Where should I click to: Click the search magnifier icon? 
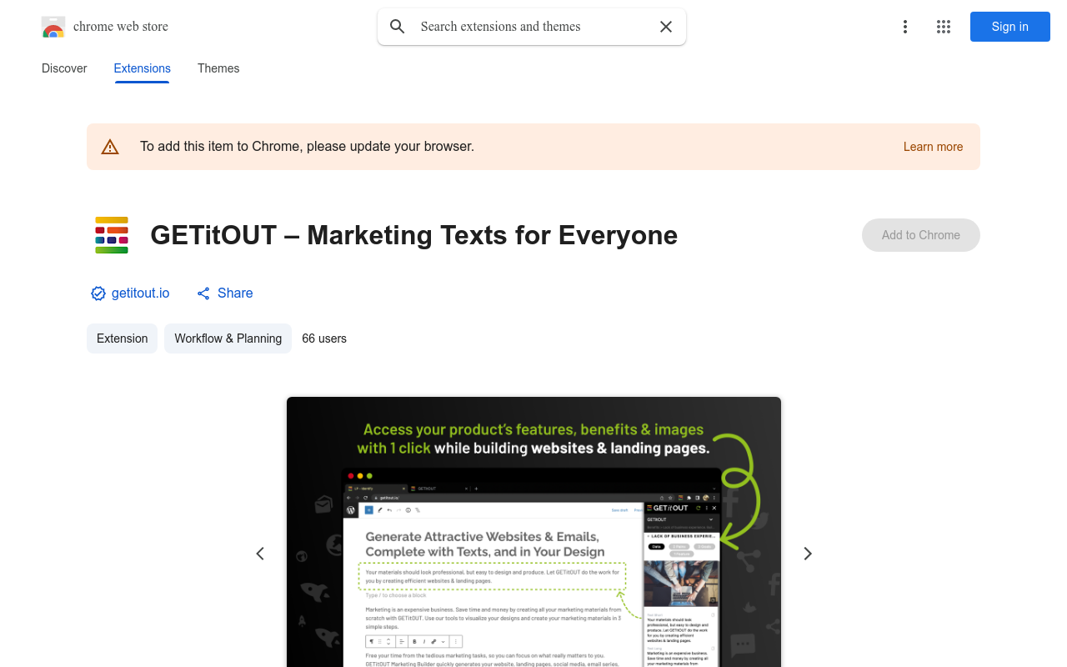point(398,27)
